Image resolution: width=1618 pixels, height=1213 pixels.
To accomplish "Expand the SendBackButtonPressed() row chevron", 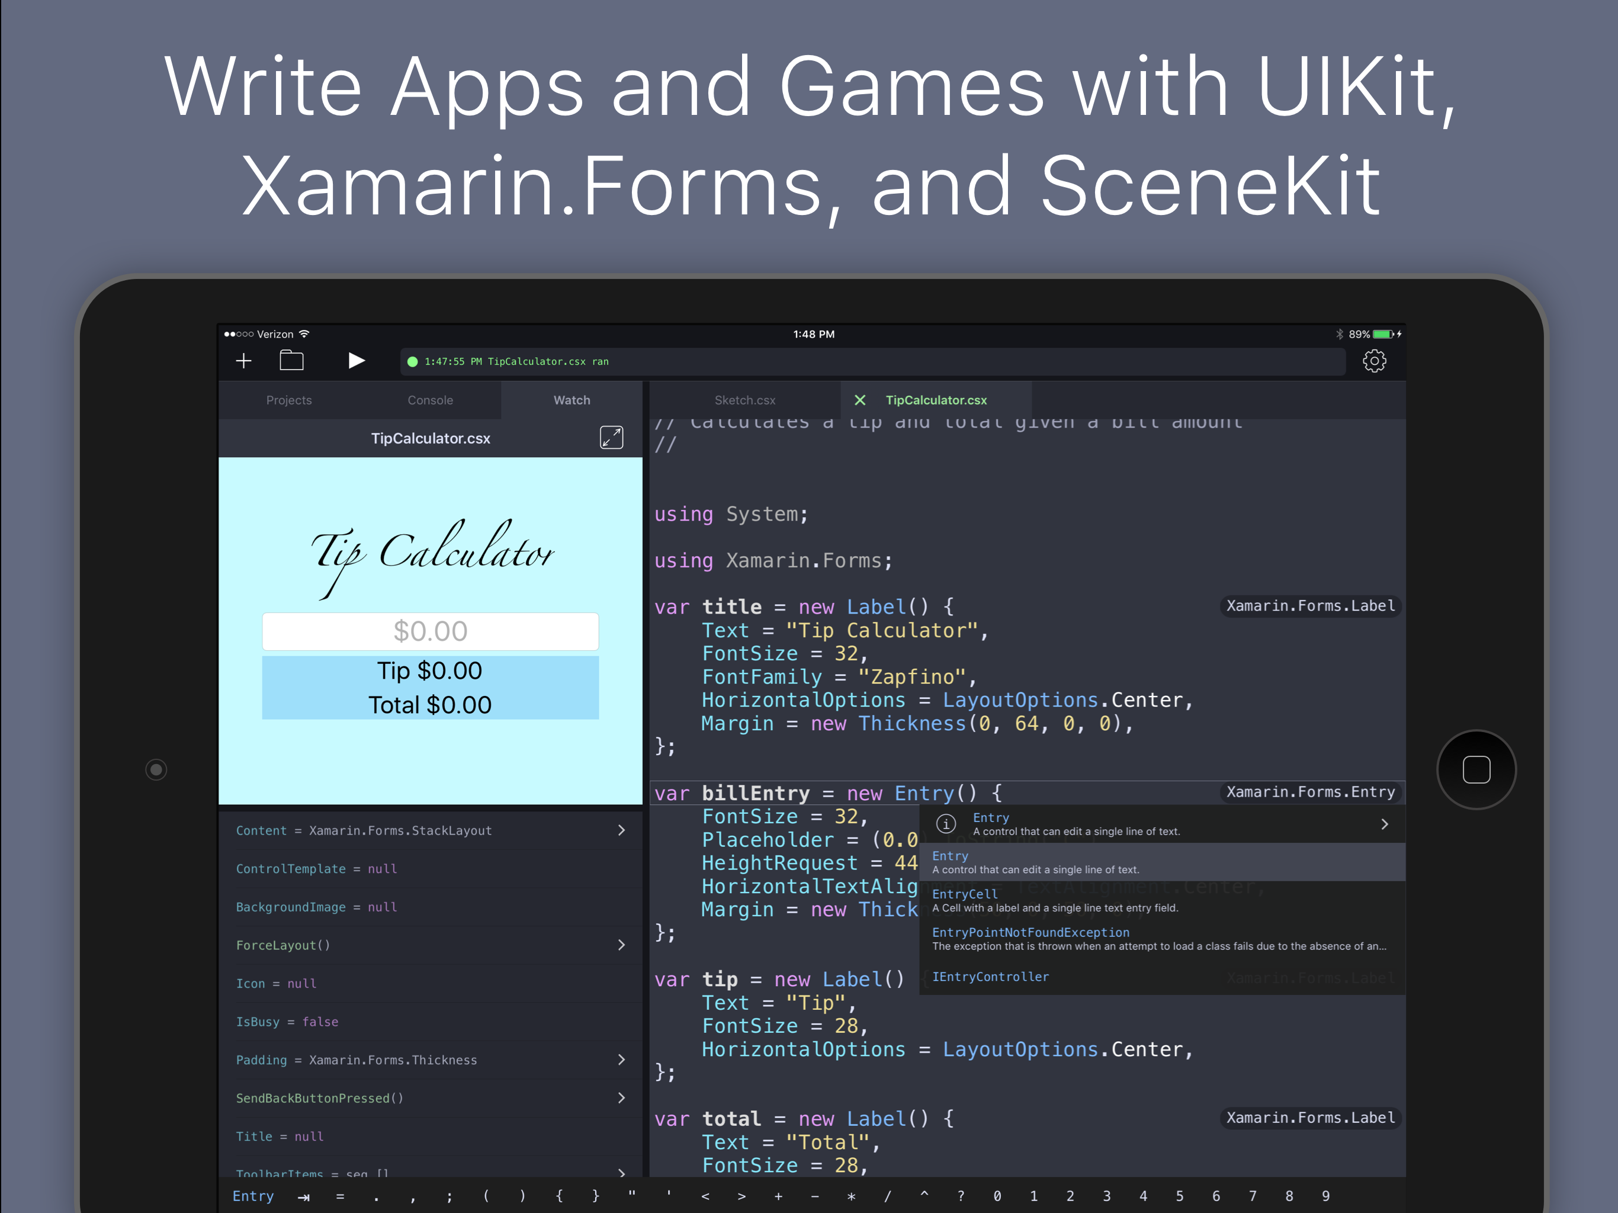I will tap(621, 1098).
